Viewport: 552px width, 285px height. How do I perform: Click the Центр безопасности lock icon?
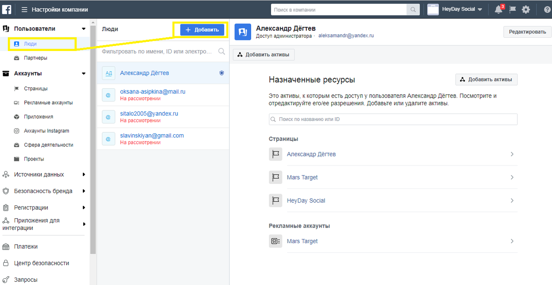(x=6, y=263)
